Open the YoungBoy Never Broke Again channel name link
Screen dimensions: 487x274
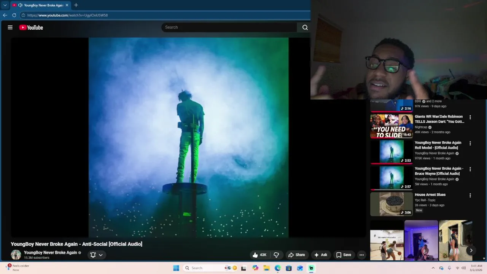click(51, 253)
